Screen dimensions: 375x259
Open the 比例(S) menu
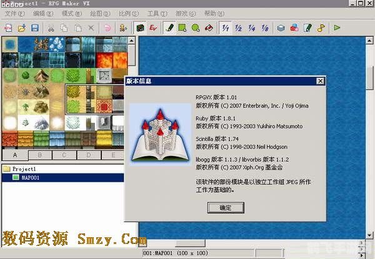point(129,14)
